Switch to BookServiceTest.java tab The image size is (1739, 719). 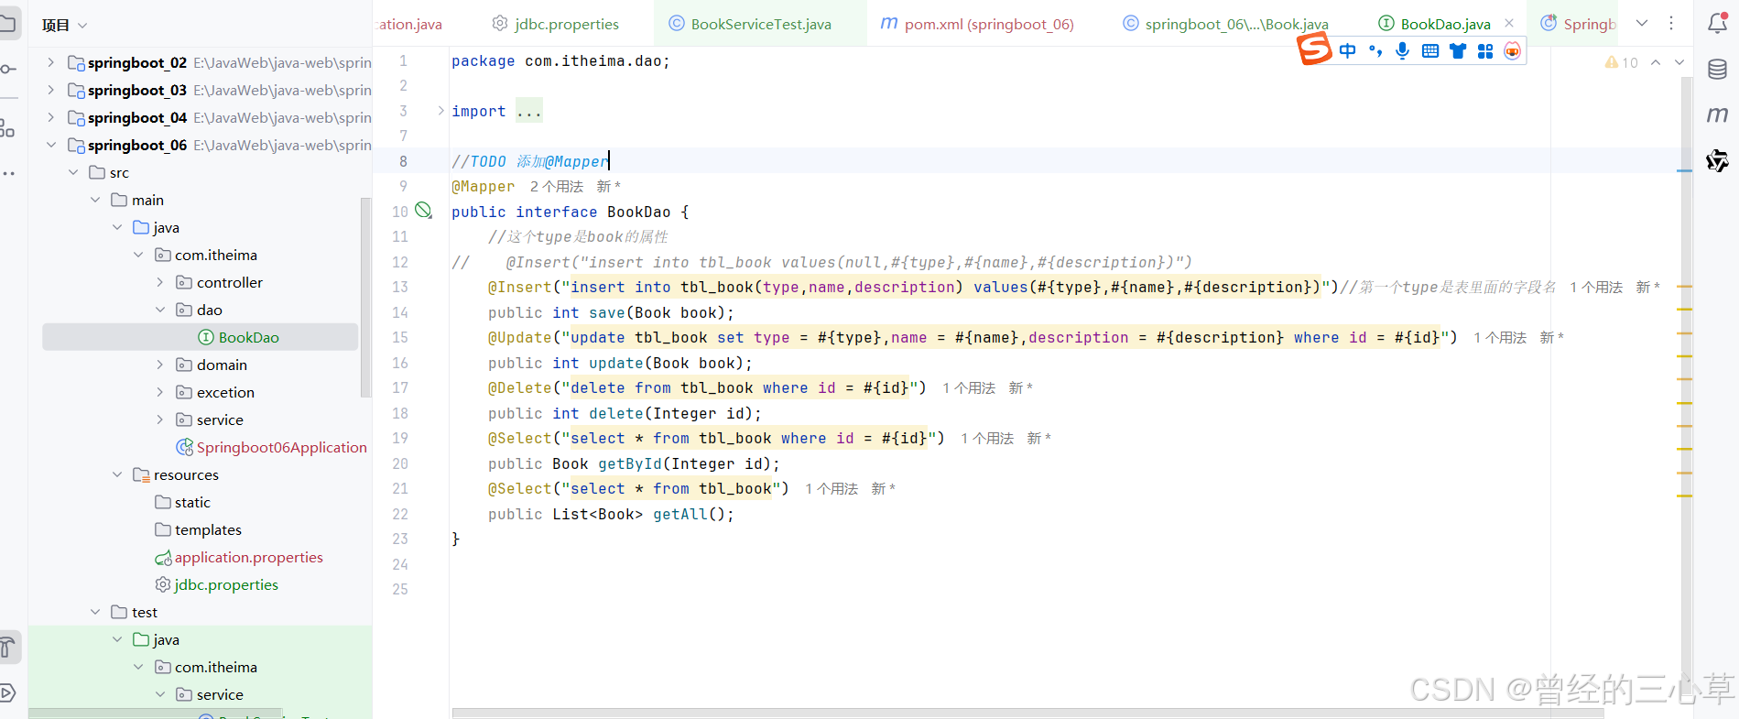pos(751,24)
